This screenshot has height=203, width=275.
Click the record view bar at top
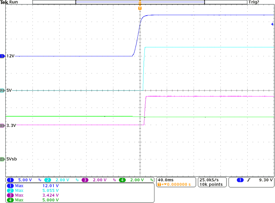click(x=140, y=2)
